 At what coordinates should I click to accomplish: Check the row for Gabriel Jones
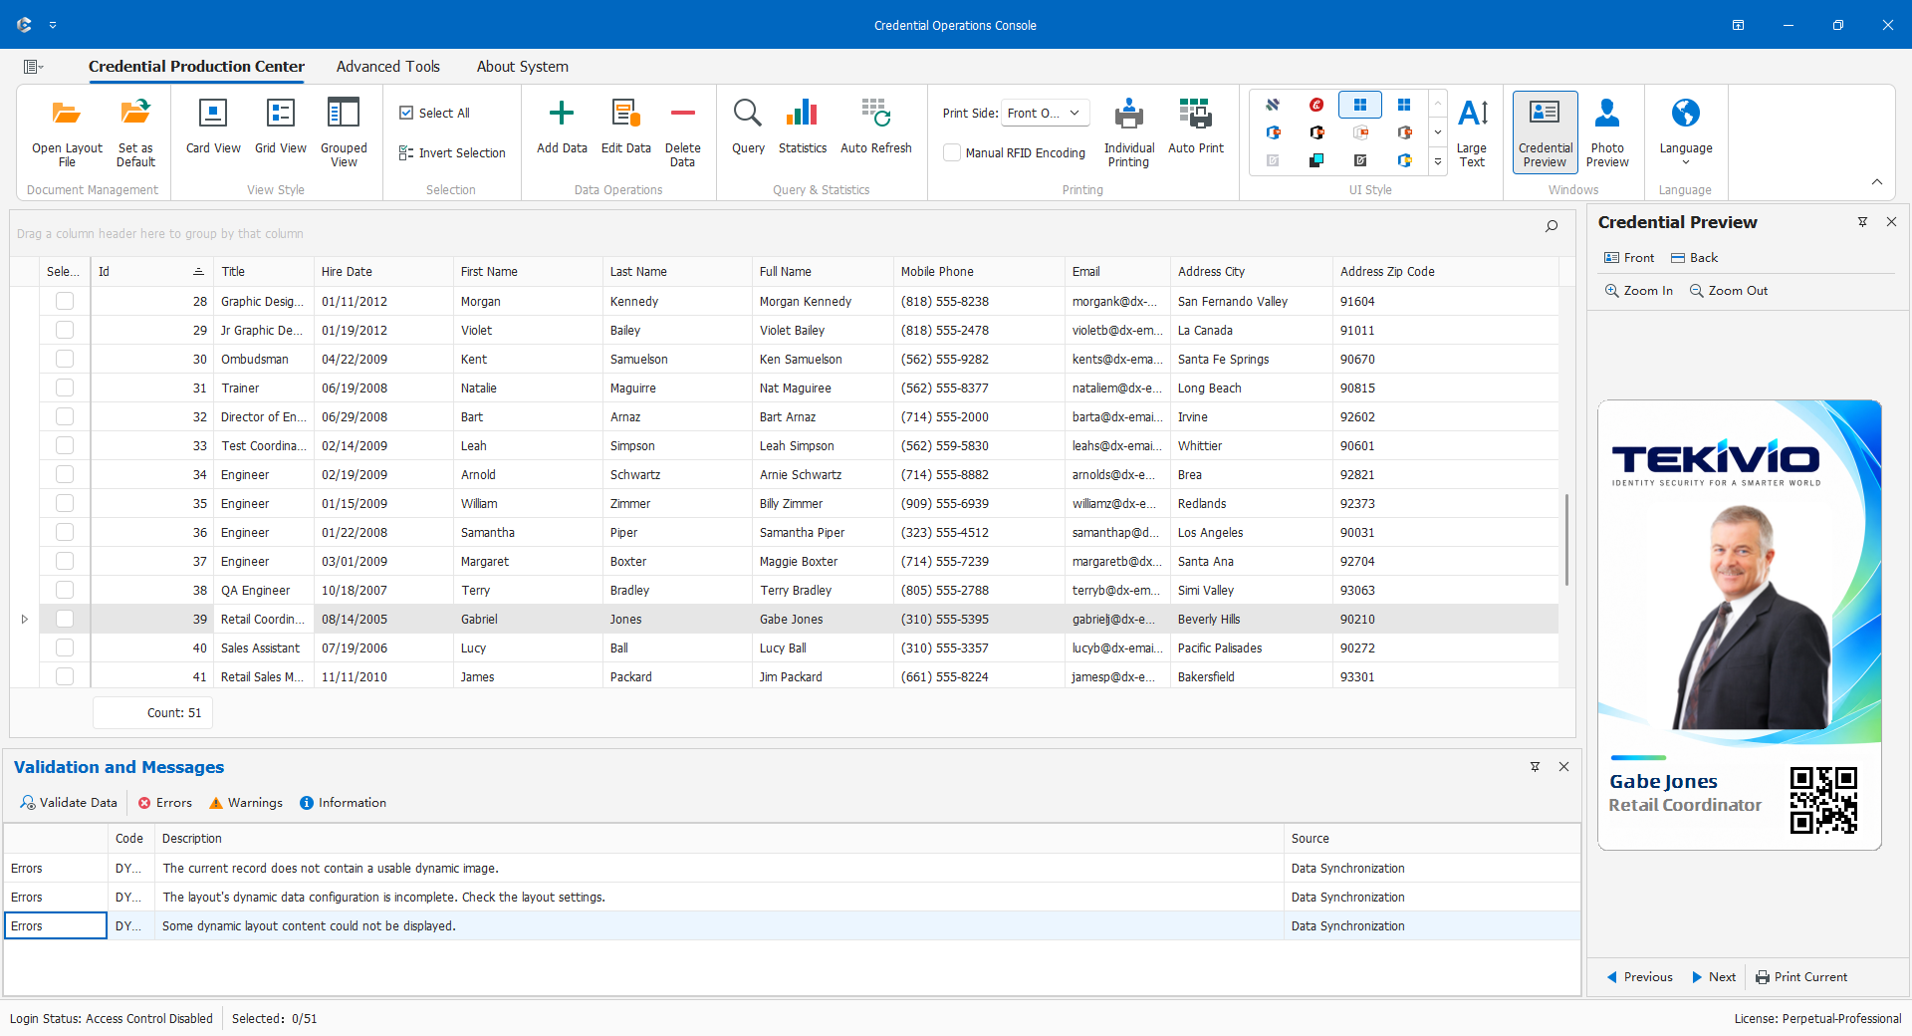(65, 619)
